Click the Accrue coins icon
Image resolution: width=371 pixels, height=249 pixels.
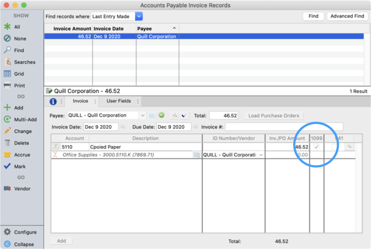(7, 155)
